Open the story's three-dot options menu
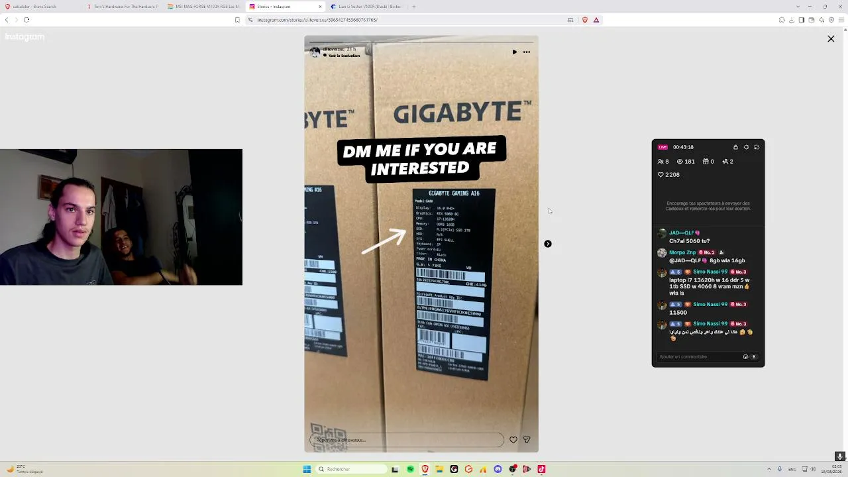 click(527, 52)
